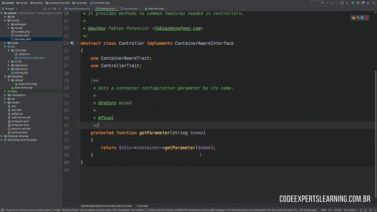Image resolution: width=377 pixels, height=212 pixels.
Task: Click the namespace breadcrumb below the editor
Action: (x=106, y=206)
